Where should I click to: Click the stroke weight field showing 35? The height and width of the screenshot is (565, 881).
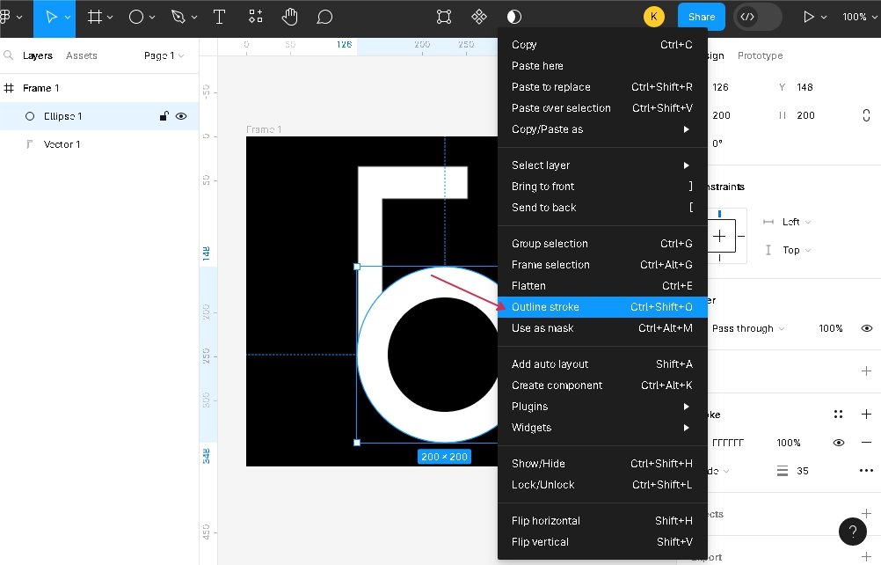[802, 471]
